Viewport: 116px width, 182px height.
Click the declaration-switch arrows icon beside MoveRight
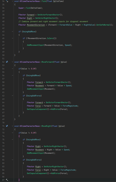(x=7, y=126)
